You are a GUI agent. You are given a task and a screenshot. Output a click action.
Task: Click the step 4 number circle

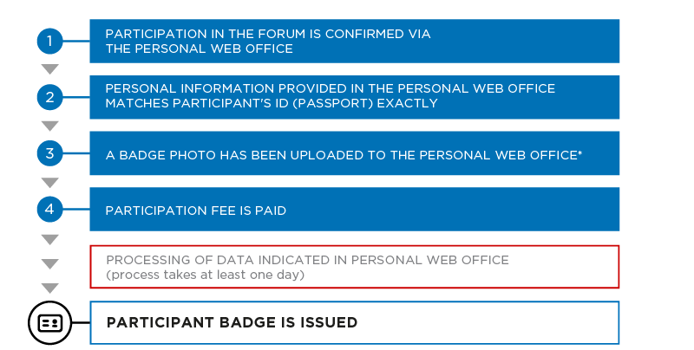pos(49,209)
